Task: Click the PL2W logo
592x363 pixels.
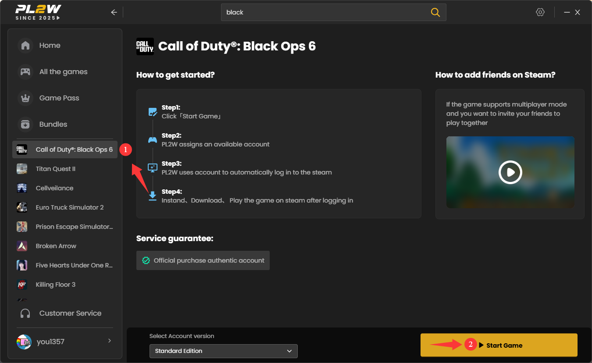Action: [x=38, y=12]
